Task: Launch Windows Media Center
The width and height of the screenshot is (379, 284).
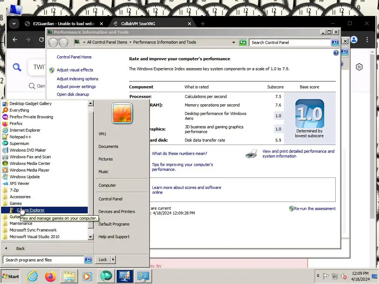Action: pos(30,163)
